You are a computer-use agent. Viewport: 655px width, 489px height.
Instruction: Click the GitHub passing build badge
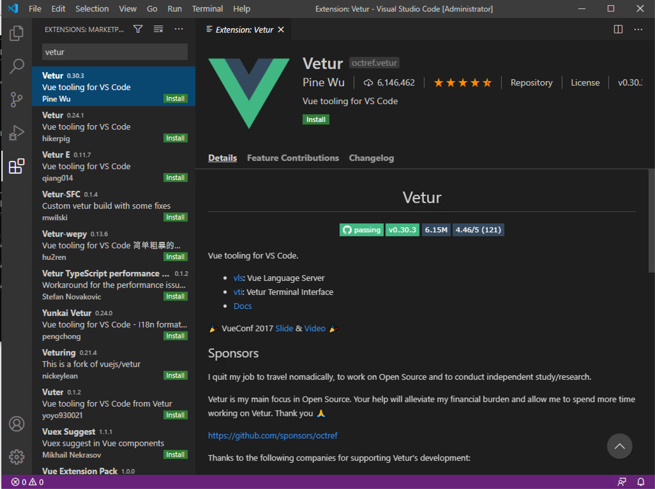361,230
